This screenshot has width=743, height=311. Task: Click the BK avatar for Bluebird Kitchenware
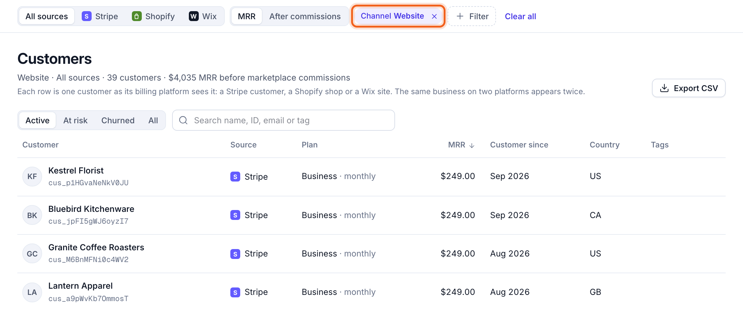tap(32, 215)
